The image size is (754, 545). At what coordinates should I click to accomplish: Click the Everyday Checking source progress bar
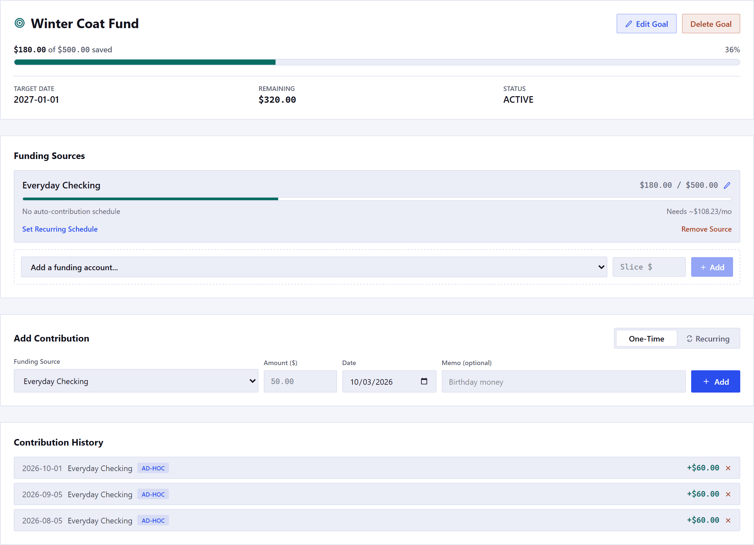click(377, 199)
